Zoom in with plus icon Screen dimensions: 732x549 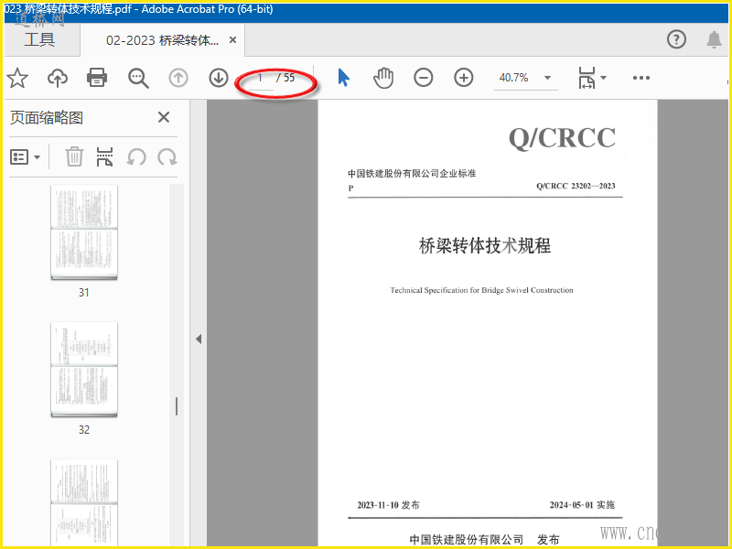click(x=463, y=78)
